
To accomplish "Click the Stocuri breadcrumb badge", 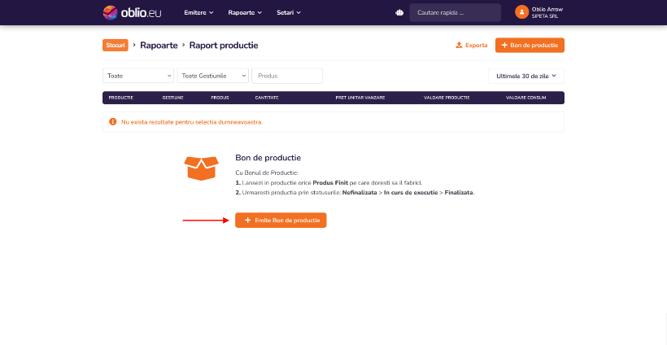I will pos(116,45).
